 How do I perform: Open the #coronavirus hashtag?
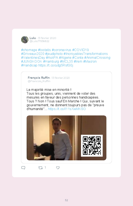61,50
